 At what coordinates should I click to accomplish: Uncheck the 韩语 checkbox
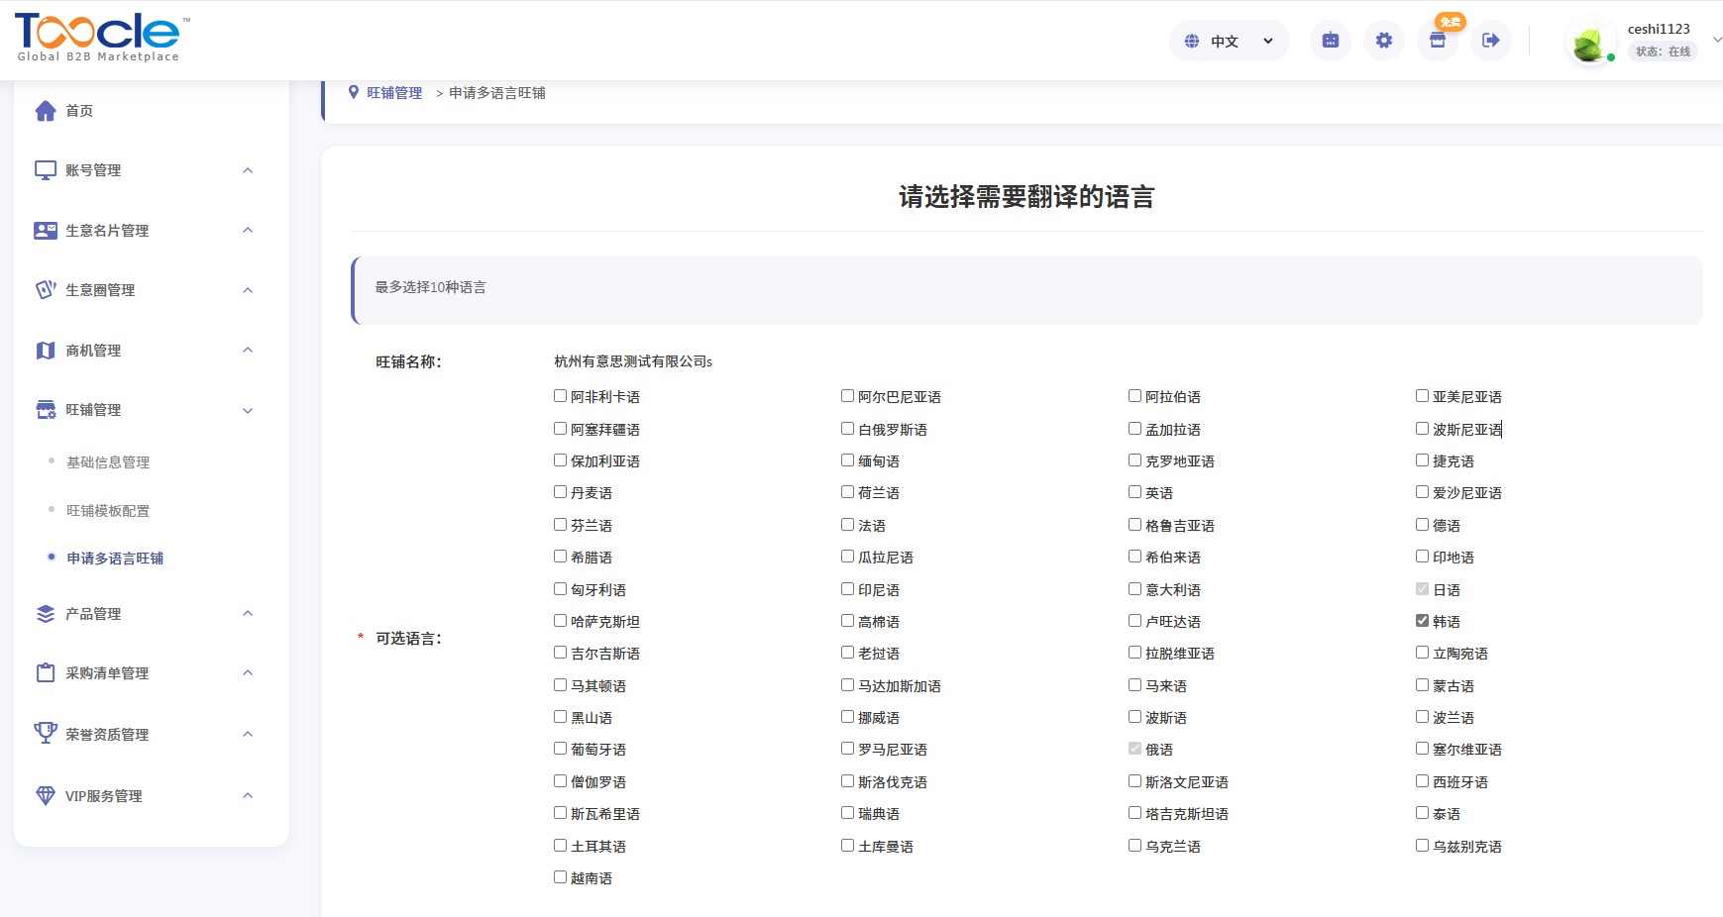1422,621
